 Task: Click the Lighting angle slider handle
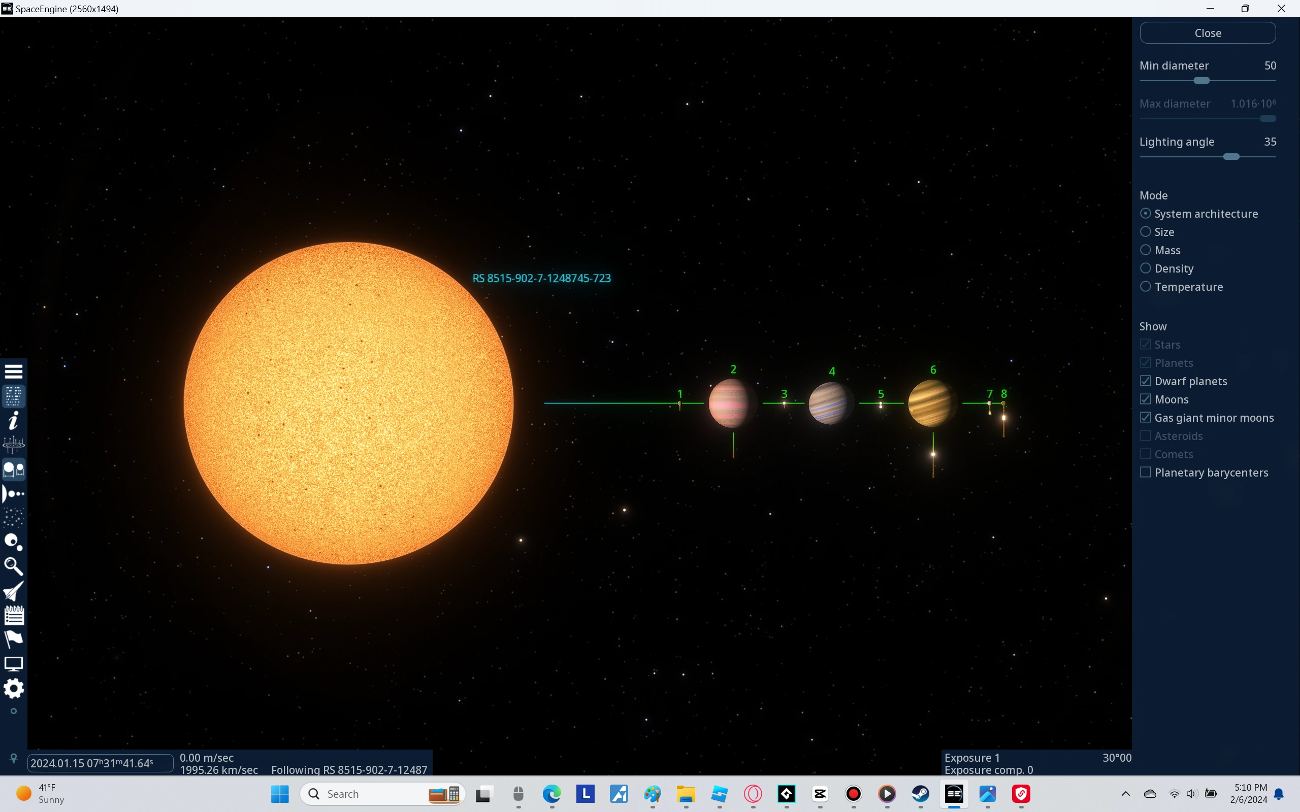point(1231,157)
